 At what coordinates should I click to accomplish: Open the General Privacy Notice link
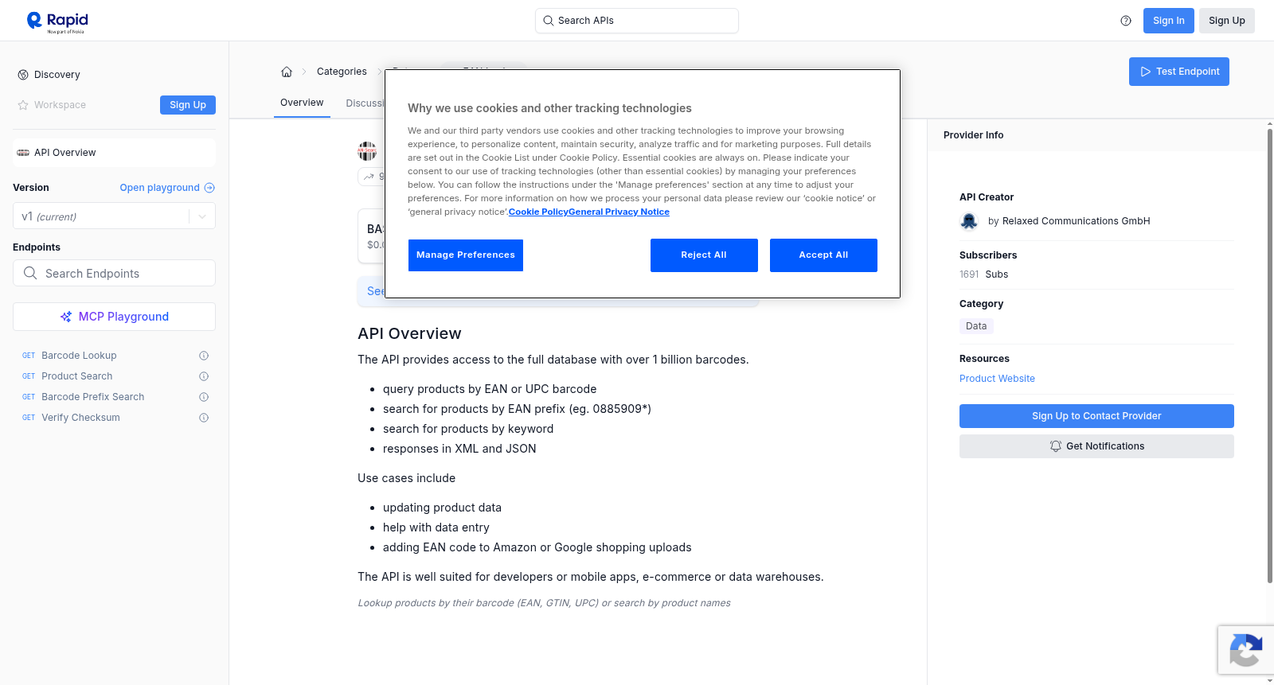[x=619, y=212]
